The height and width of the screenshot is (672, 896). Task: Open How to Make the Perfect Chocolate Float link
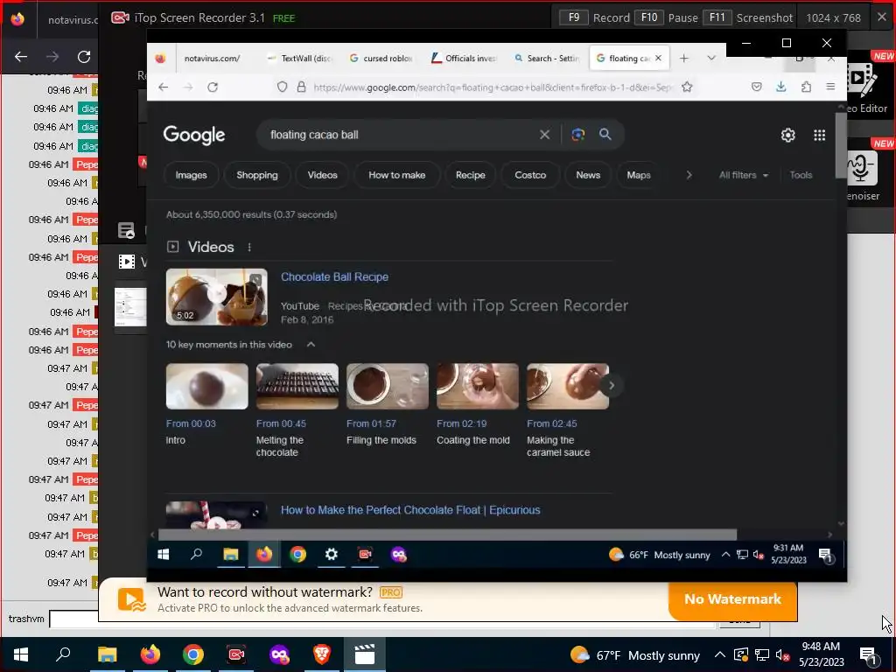pyautogui.click(x=410, y=510)
